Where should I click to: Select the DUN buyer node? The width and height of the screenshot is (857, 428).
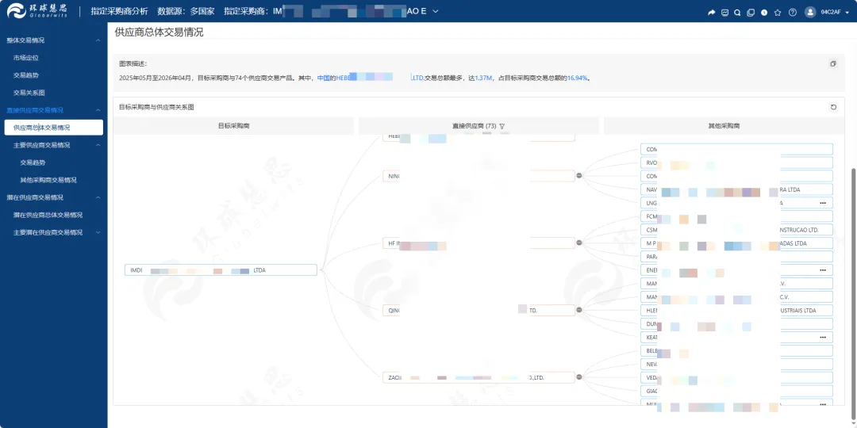(736, 323)
